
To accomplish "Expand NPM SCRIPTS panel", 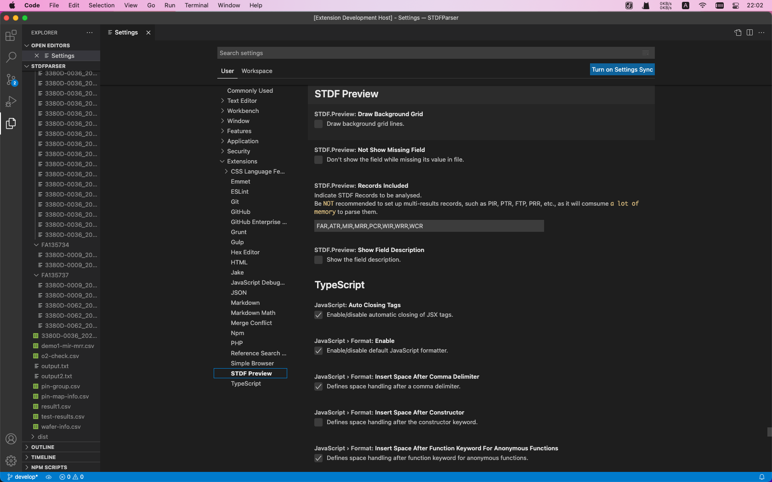I will click(61, 467).
